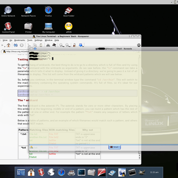The height and width of the screenshot is (178, 178).
Task: Open the printer icon in the dock
Action: 92,173
